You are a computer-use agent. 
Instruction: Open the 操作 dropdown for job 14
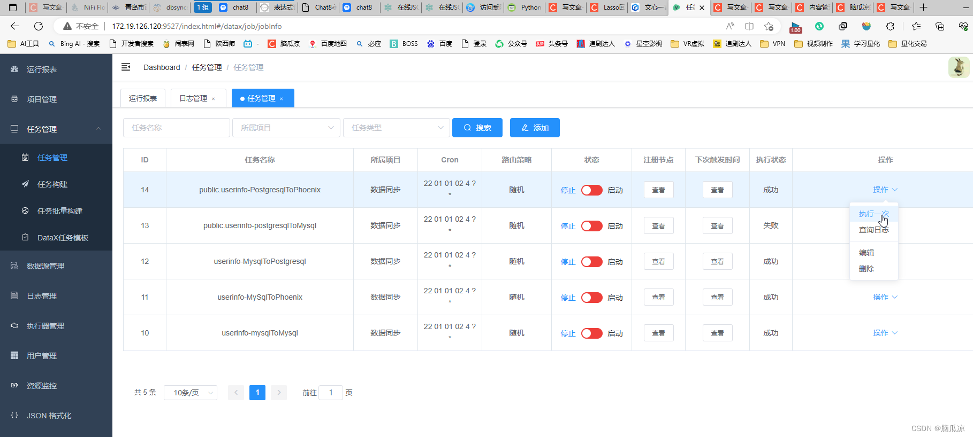click(x=885, y=190)
